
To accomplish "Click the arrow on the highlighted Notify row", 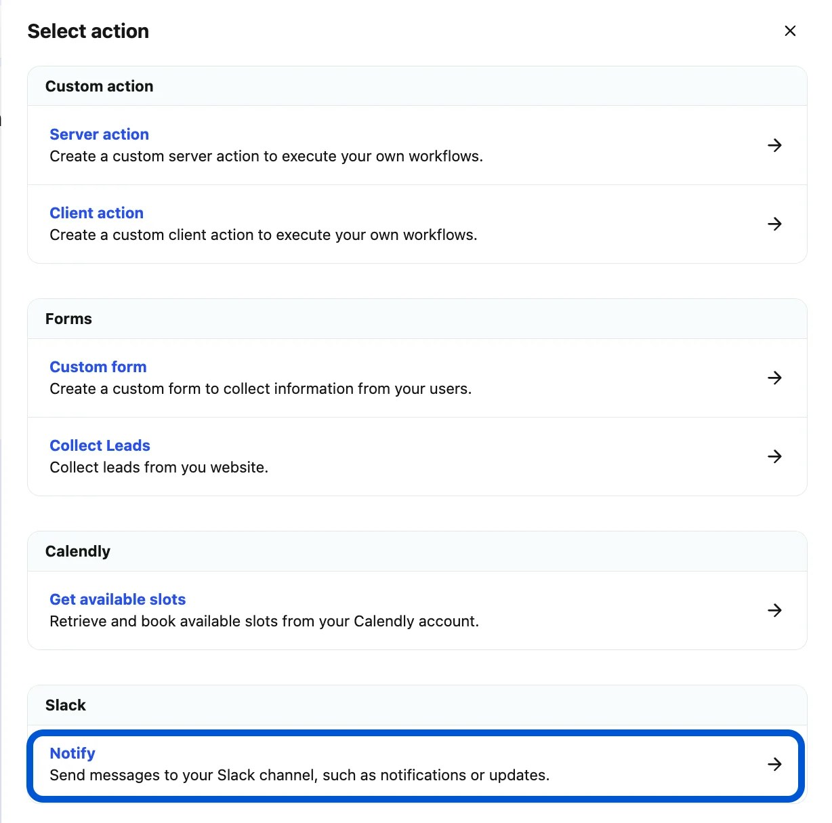I will pos(775,764).
